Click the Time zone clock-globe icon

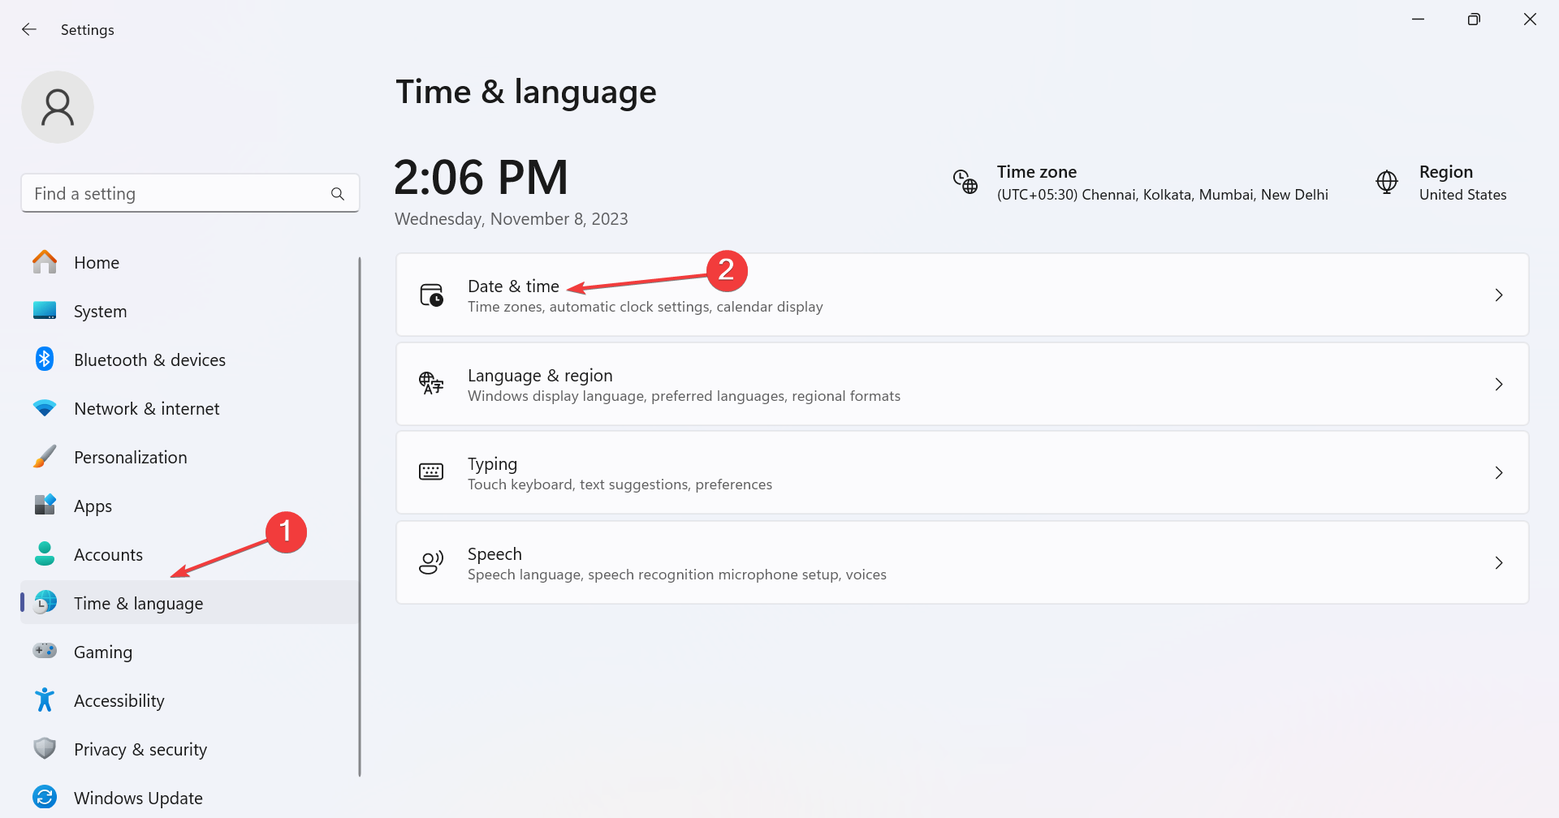pos(965,182)
